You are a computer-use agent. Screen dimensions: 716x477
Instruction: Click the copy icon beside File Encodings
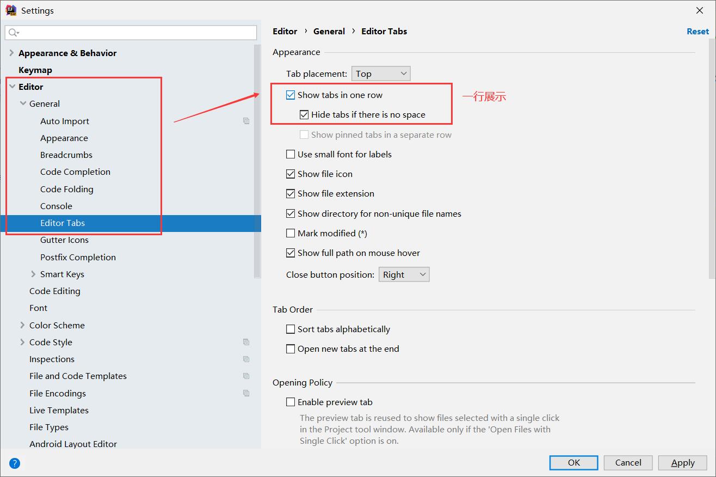tap(246, 393)
